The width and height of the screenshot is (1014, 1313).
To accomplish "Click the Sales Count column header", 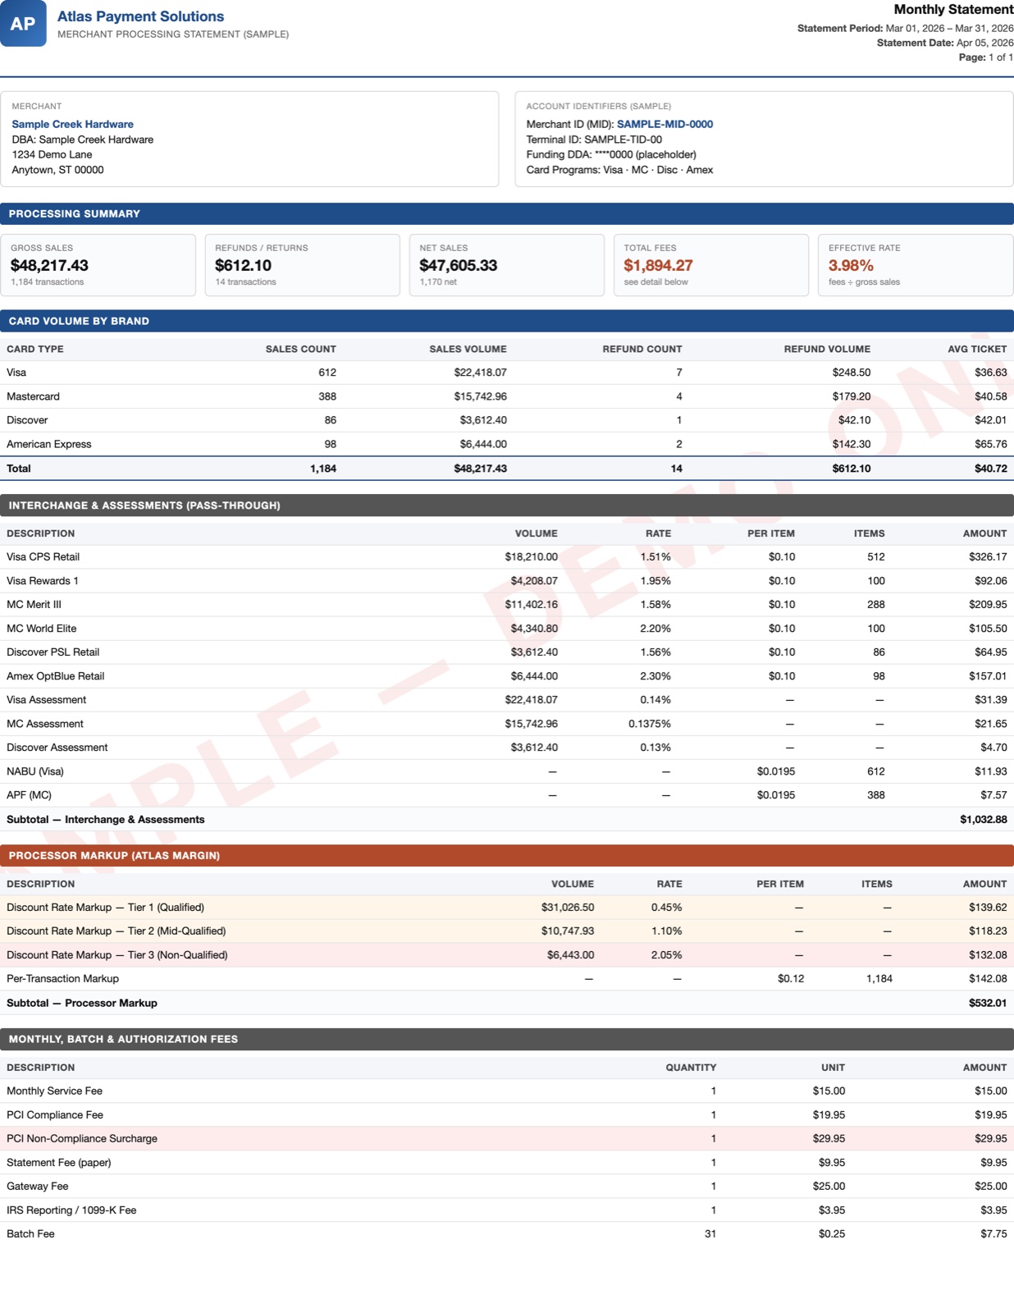I will pos(301,349).
